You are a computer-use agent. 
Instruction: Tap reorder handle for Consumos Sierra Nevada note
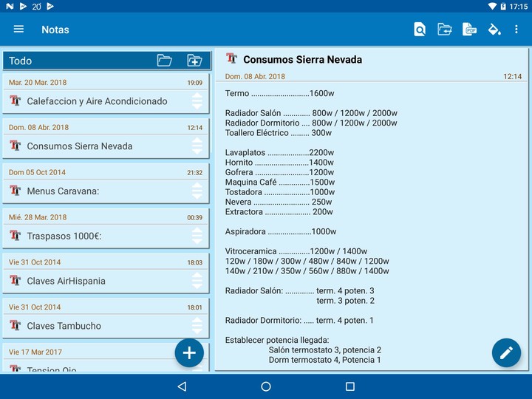point(197,146)
